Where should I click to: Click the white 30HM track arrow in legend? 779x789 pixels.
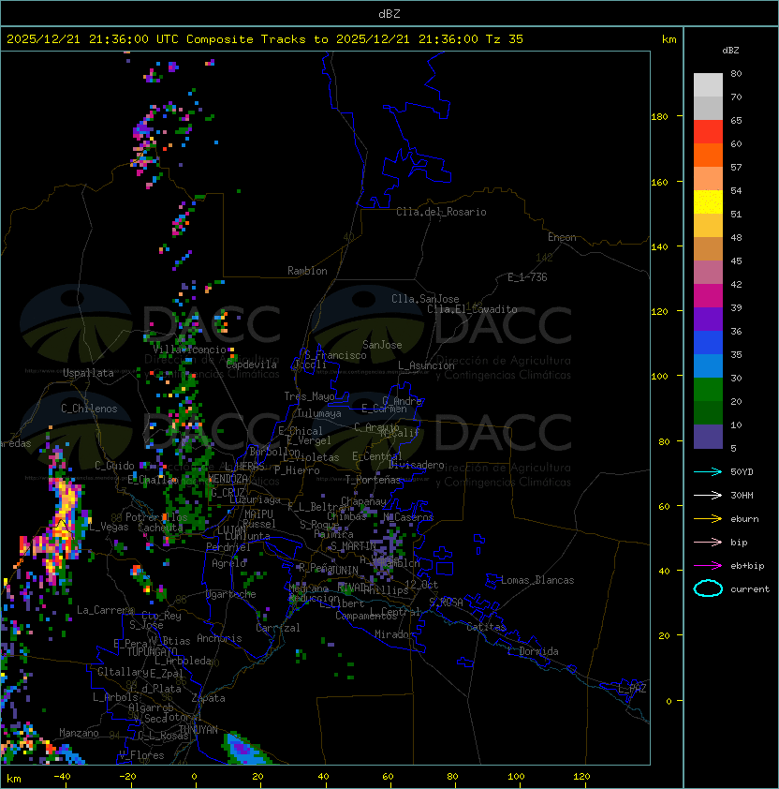[x=708, y=495]
